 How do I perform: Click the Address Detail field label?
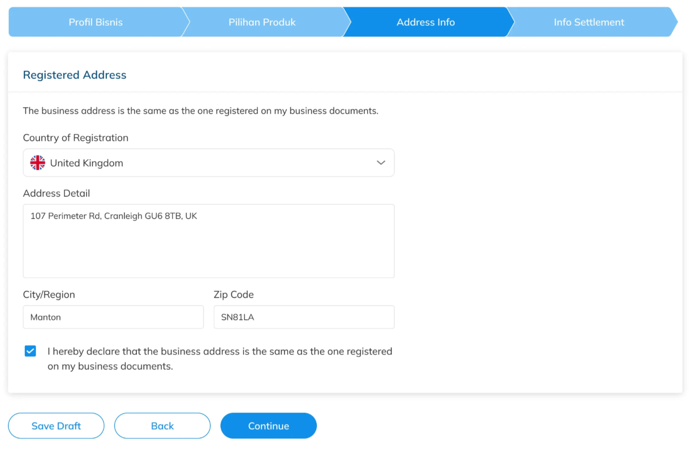(56, 193)
